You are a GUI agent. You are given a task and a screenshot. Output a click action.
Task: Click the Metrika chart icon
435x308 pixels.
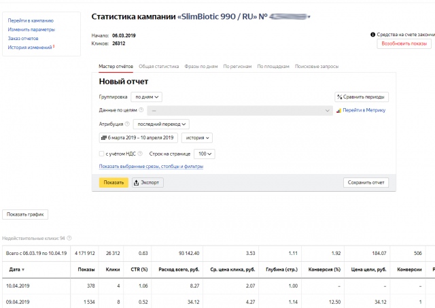338,110
